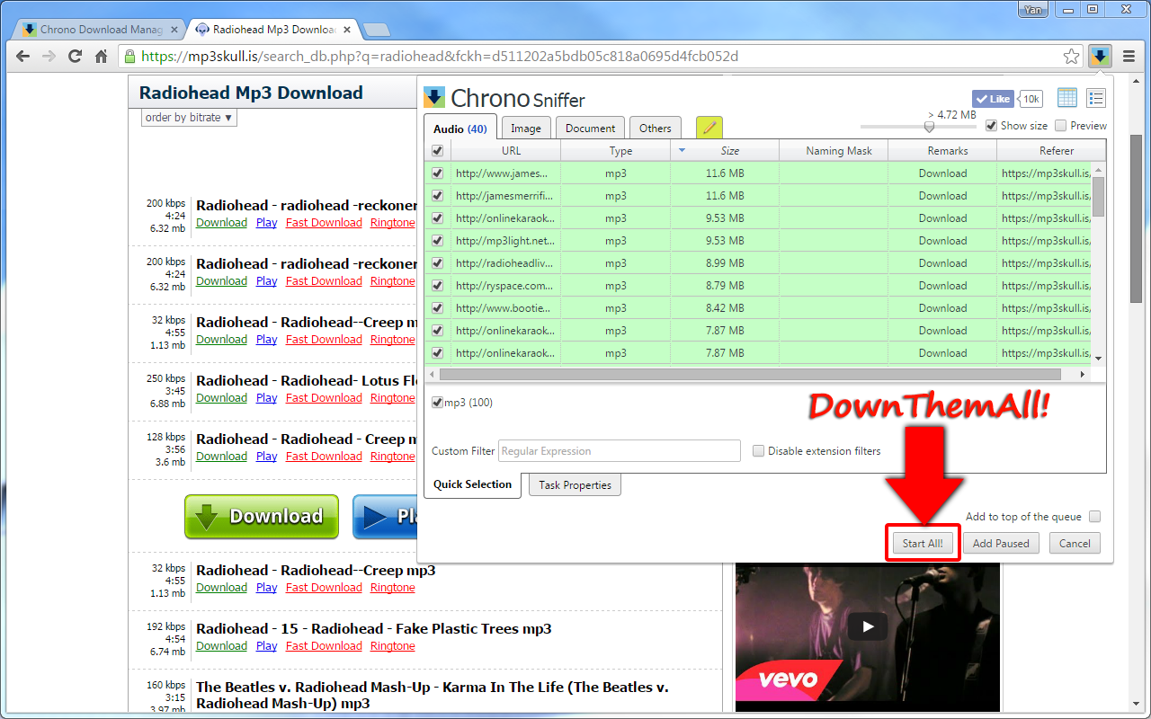Screen dimensions: 1151x719
Task: Play the Vevo video thumbnail
Action: point(867,626)
